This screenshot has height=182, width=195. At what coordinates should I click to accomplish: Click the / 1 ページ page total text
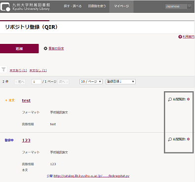click(49, 81)
